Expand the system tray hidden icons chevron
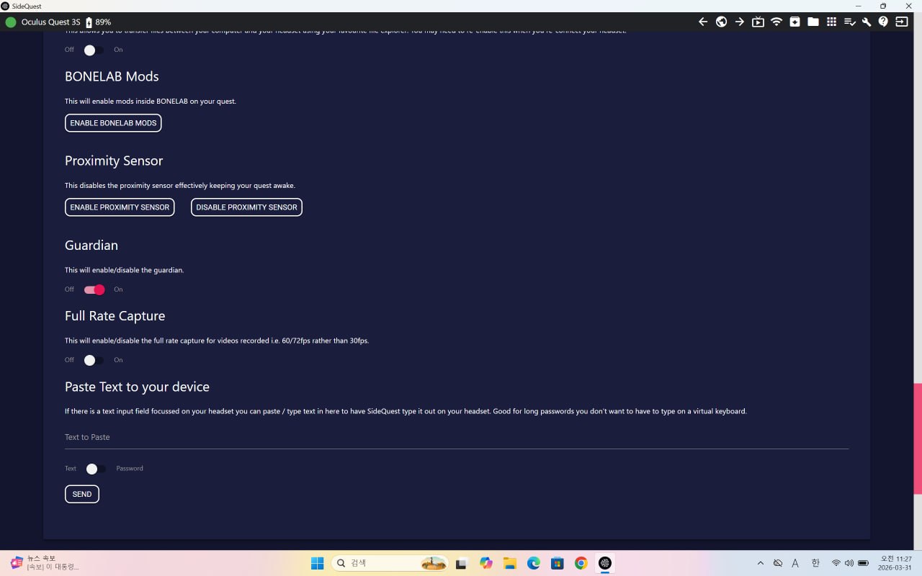The height and width of the screenshot is (576, 922). 760,563
